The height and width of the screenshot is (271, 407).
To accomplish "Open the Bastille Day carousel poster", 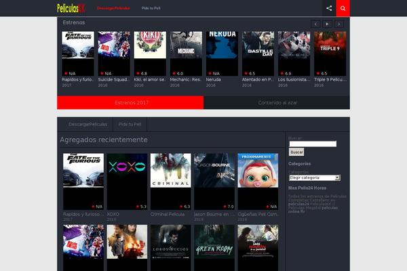I will tap(258, 54).
